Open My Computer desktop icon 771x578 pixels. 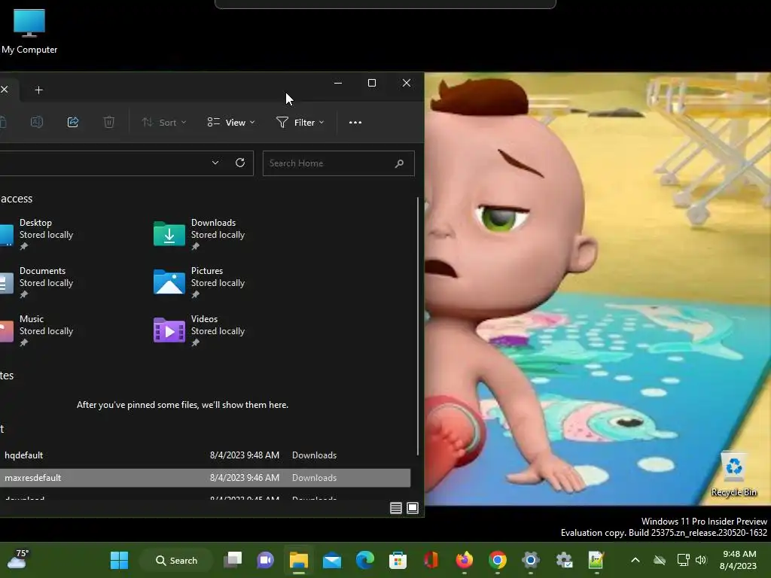tap(29, 32)
